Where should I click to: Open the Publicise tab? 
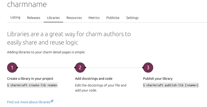pyautogui.click(x=113, y=18)
